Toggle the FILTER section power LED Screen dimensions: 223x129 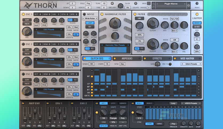135,14
